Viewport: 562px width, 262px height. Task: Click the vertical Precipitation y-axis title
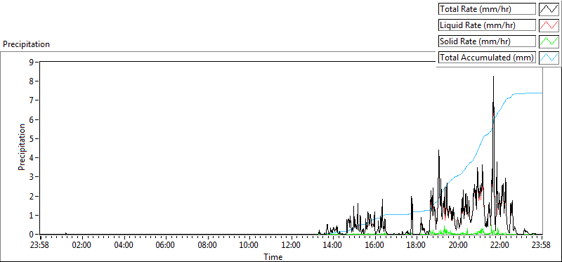(x=22, y=147)
